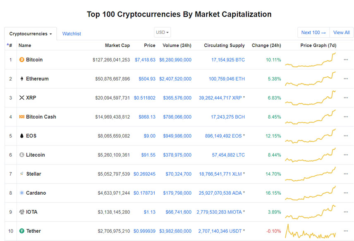This screenshot has height=241, width=354.
Task: Expand the USD currency selector
Action: (163, 32)
